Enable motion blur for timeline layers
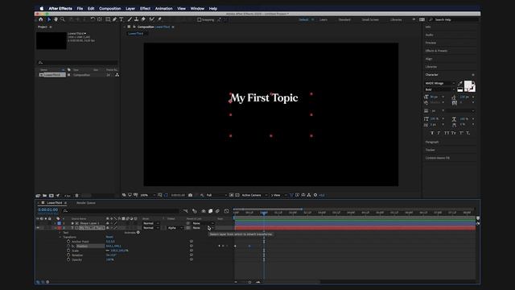 click(217, 211)
